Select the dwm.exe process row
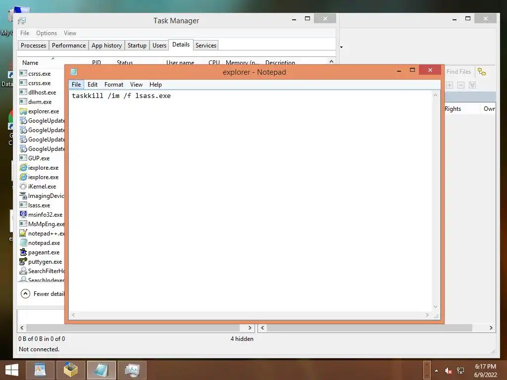 point(42,102)
